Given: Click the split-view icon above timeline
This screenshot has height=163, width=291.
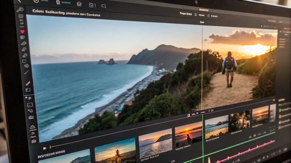Looking at the screenshot, I should coord(212,111).
